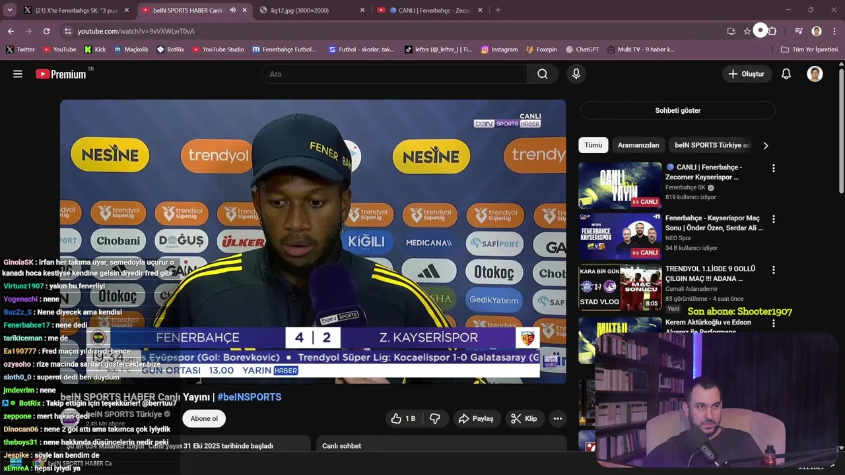The image size is (845, 475).
Task: Select the Tümü filter chip
Action: click(593, 145)
